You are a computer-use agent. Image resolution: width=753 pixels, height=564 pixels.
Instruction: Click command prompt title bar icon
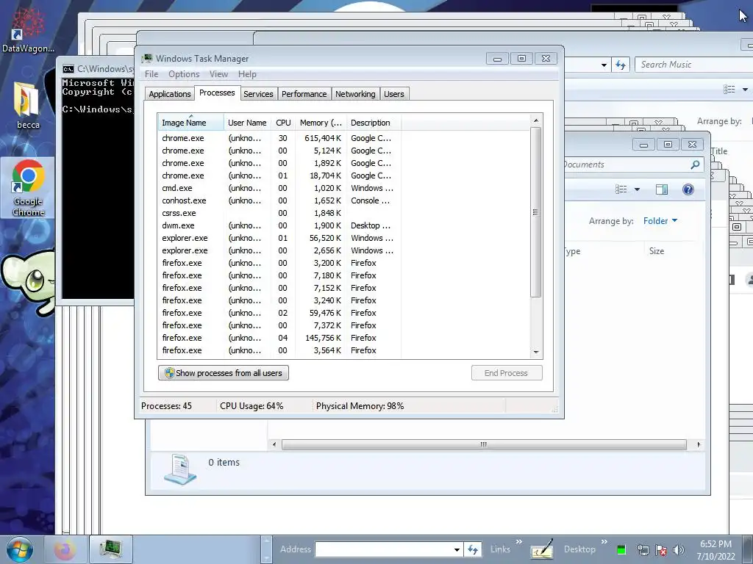(x=68, y=69)
